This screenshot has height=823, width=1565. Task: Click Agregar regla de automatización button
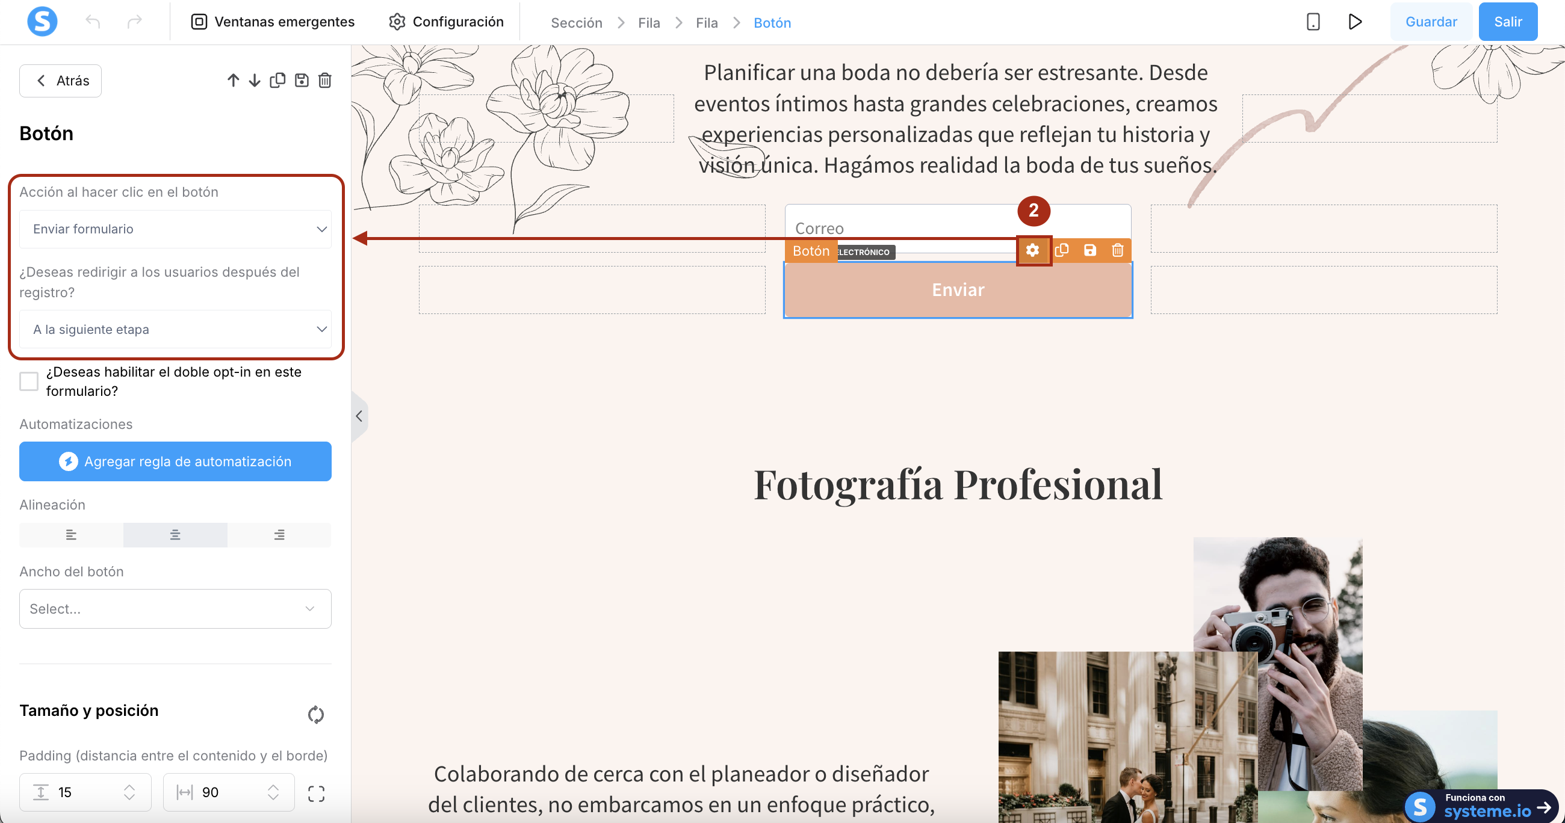pyautogui.click(x=175, y=461)
